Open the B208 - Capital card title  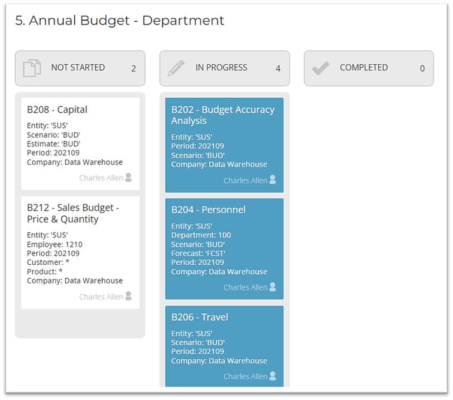[57, 109]
